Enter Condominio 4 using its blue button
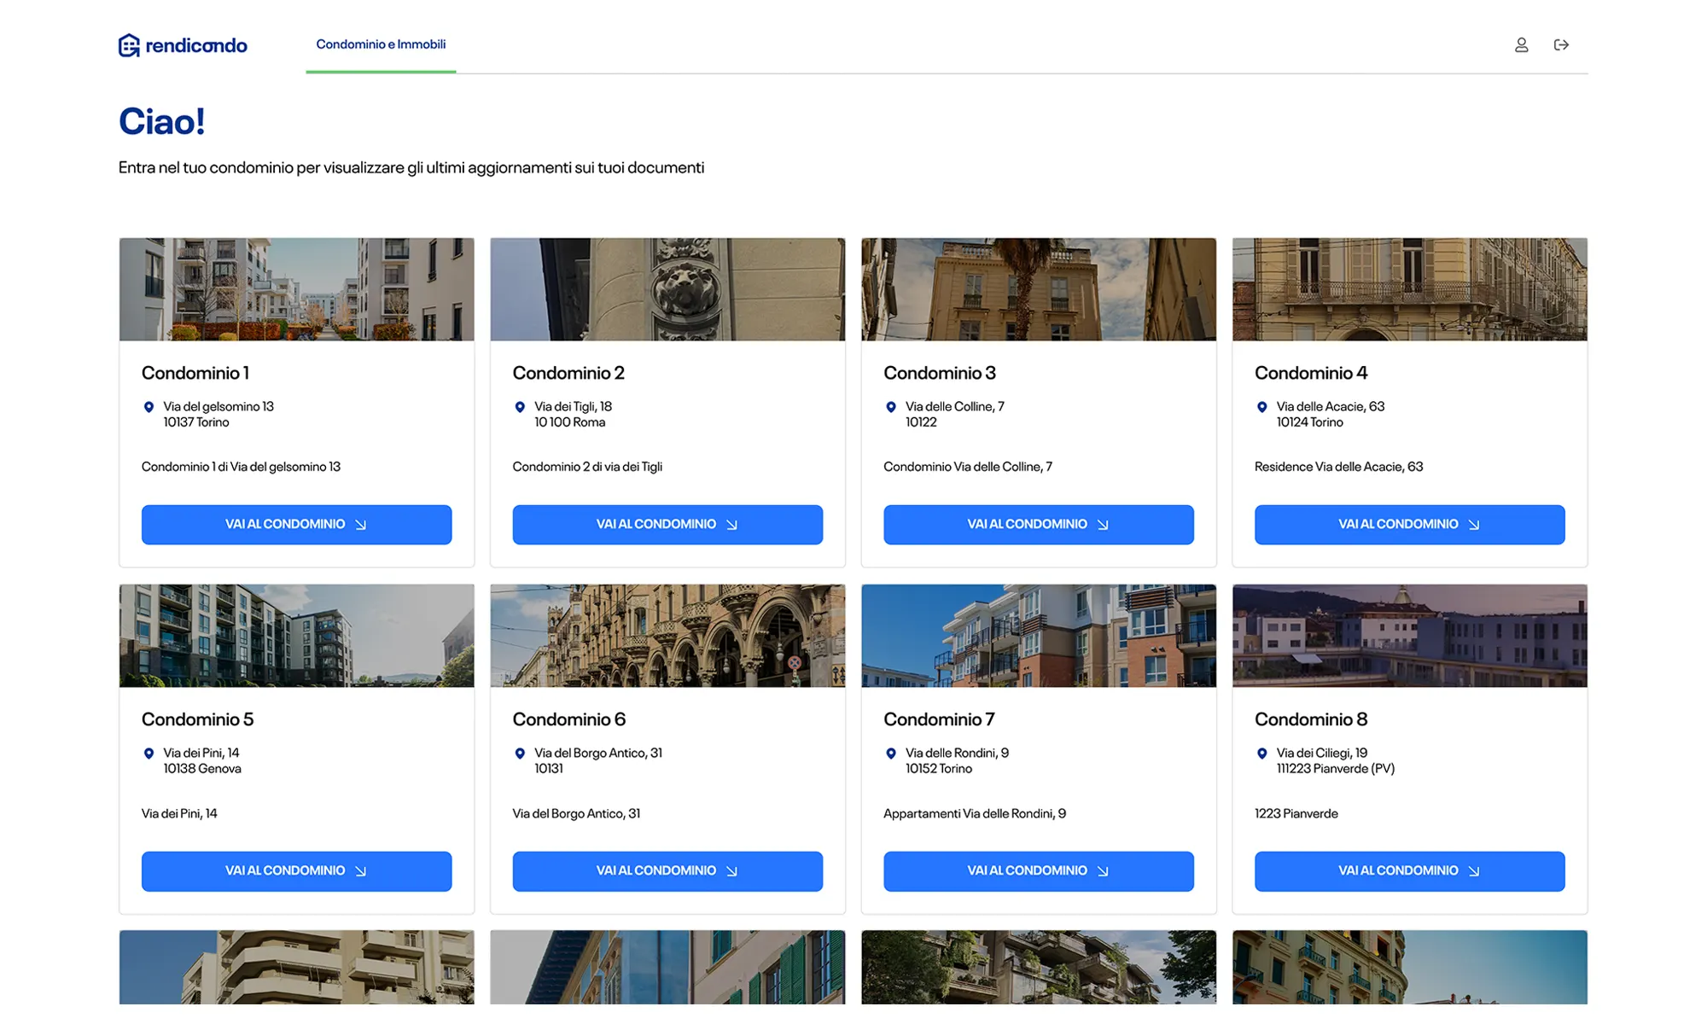 point(1409,525)
